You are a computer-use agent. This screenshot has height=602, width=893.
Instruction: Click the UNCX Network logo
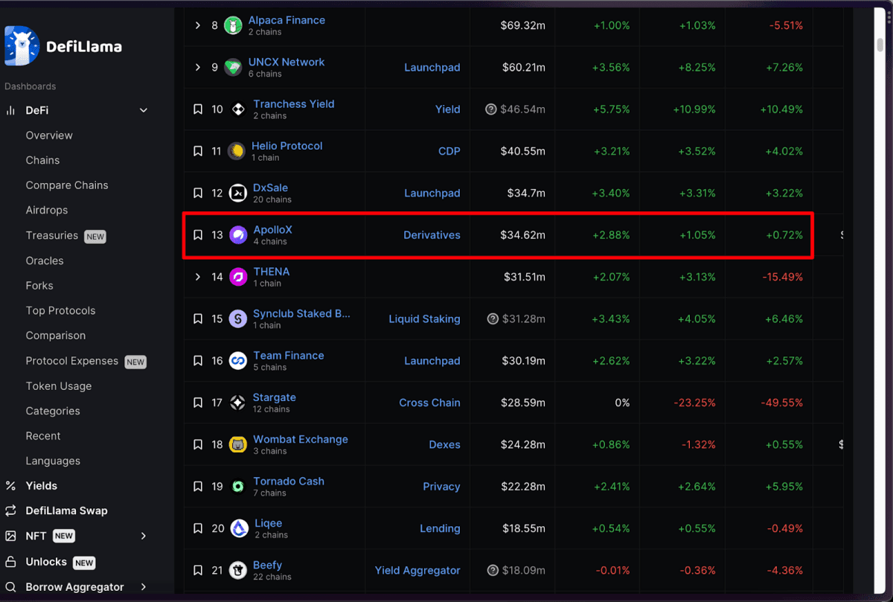click(234, 68)
